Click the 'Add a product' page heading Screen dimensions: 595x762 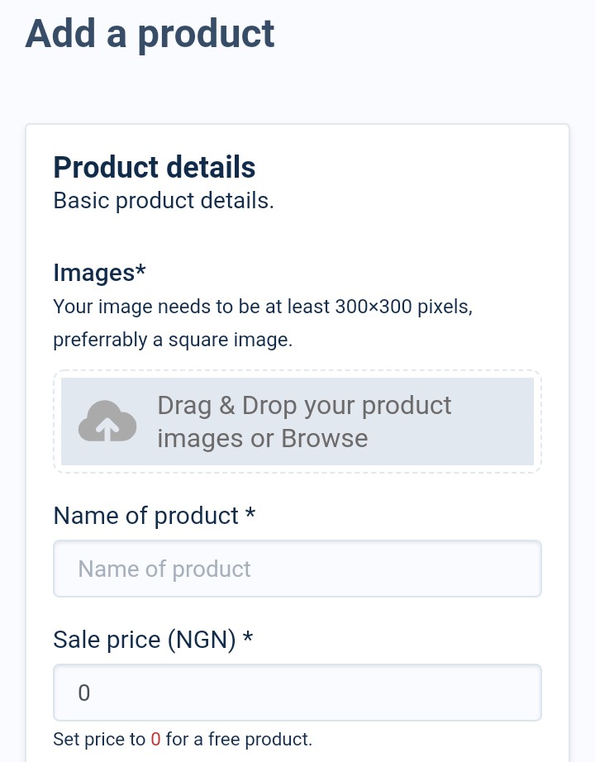(150, 34)
